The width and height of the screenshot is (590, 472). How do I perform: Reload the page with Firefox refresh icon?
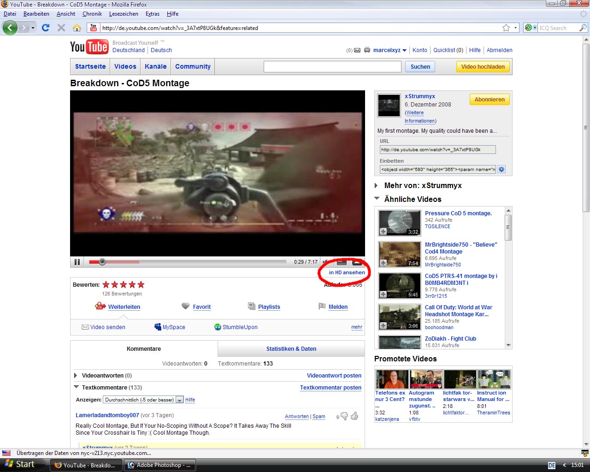point(46,28)
